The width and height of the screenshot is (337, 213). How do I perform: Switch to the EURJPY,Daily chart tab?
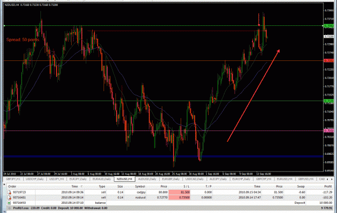[78, 179]
